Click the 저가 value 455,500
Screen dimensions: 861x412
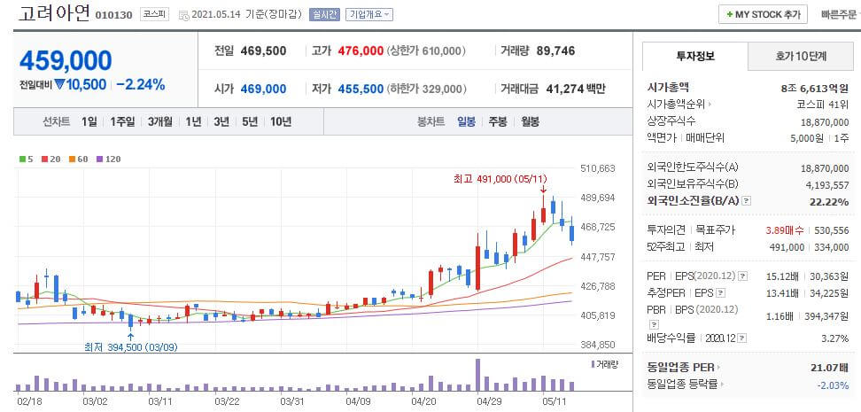(x=361, y=89)
